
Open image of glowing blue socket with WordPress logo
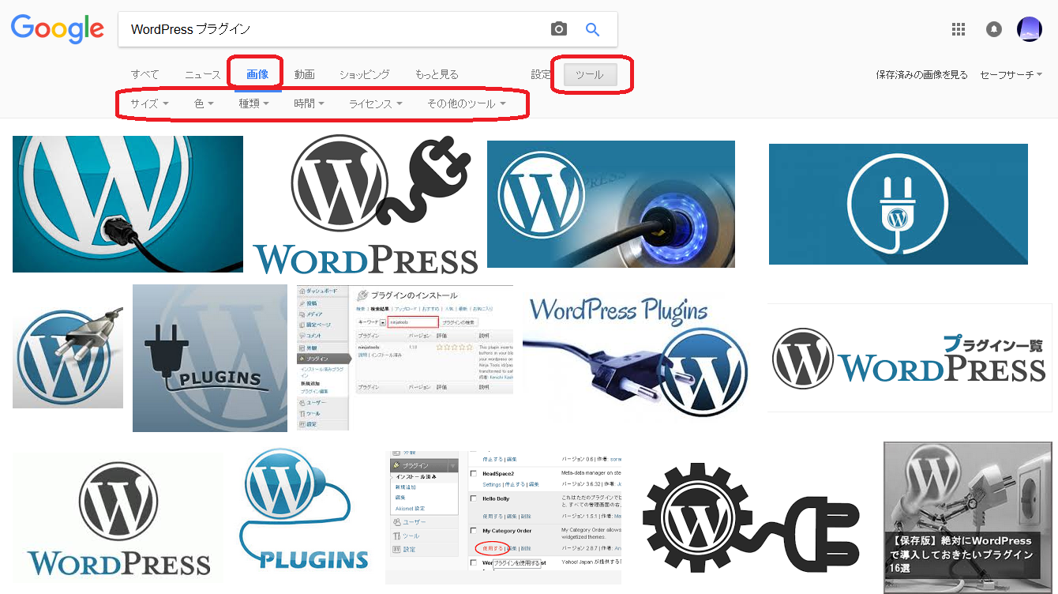611,205
